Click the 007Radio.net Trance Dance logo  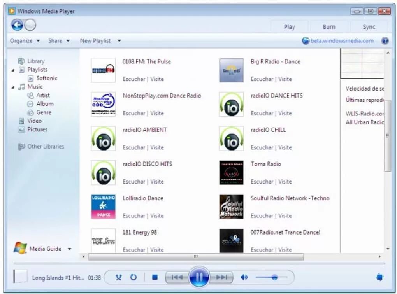(x=232, y=241)
